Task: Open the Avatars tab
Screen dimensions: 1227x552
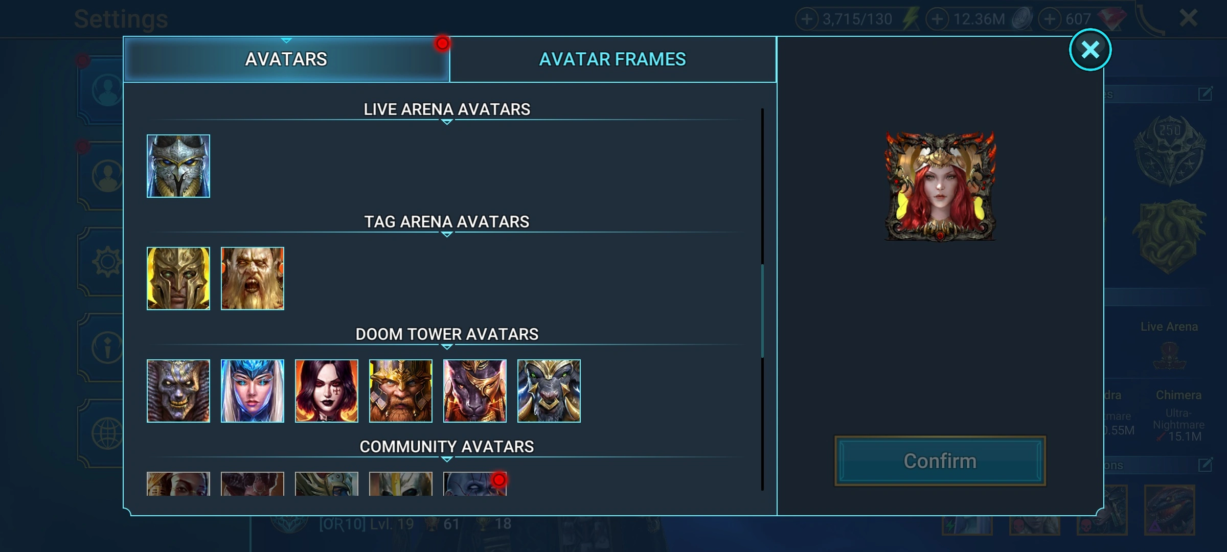Action: click(x=286, y=59)
